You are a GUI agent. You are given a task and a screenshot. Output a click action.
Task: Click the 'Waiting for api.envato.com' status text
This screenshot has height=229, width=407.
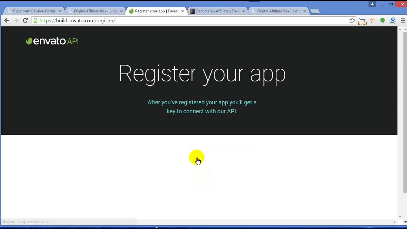[26, 222]
